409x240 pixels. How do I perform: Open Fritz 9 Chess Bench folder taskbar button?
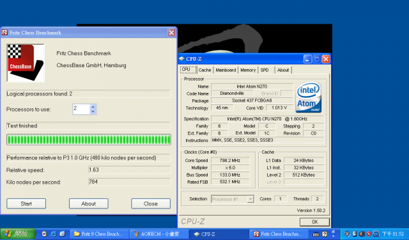pyautogui.click(x=100, y=234)
